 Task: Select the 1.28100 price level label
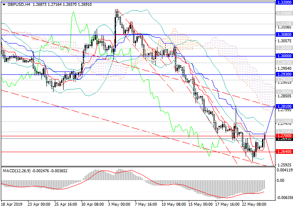pos(283,107)
